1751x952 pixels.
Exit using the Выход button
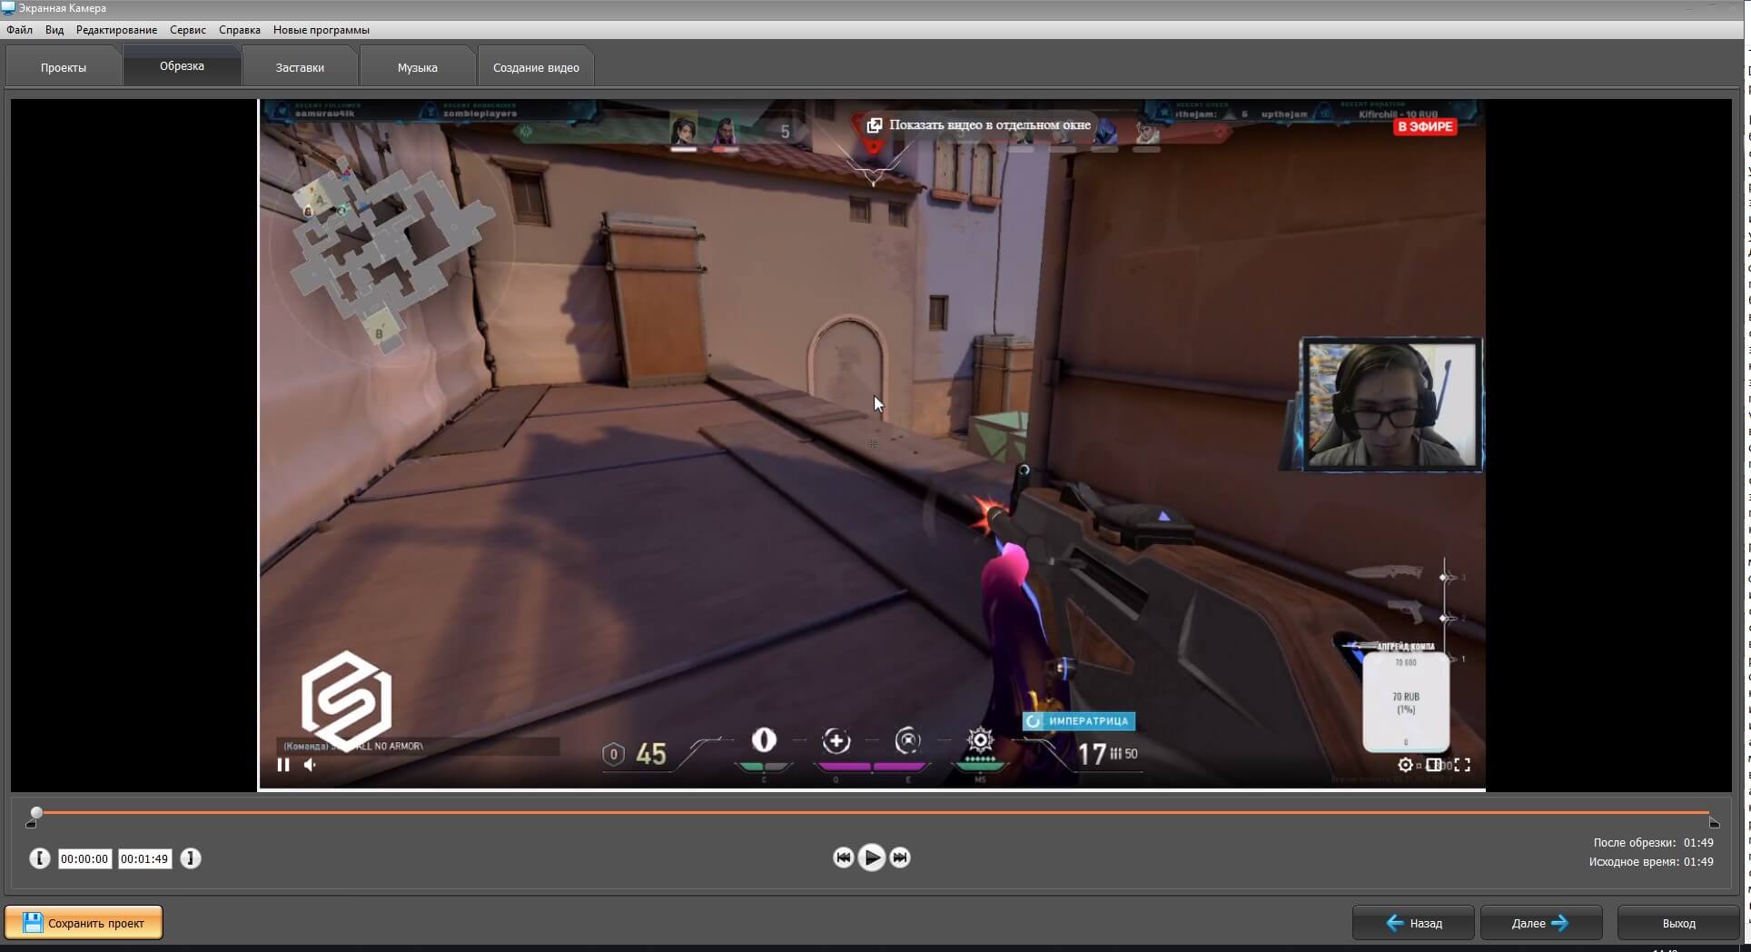(x=1678, y=923)
